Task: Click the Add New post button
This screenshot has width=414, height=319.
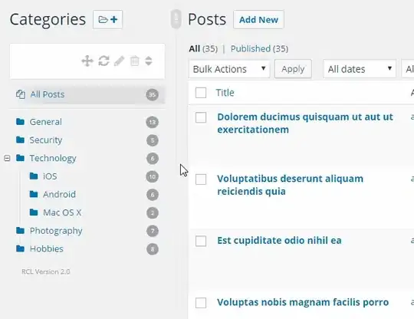Action: click(258, 19)
